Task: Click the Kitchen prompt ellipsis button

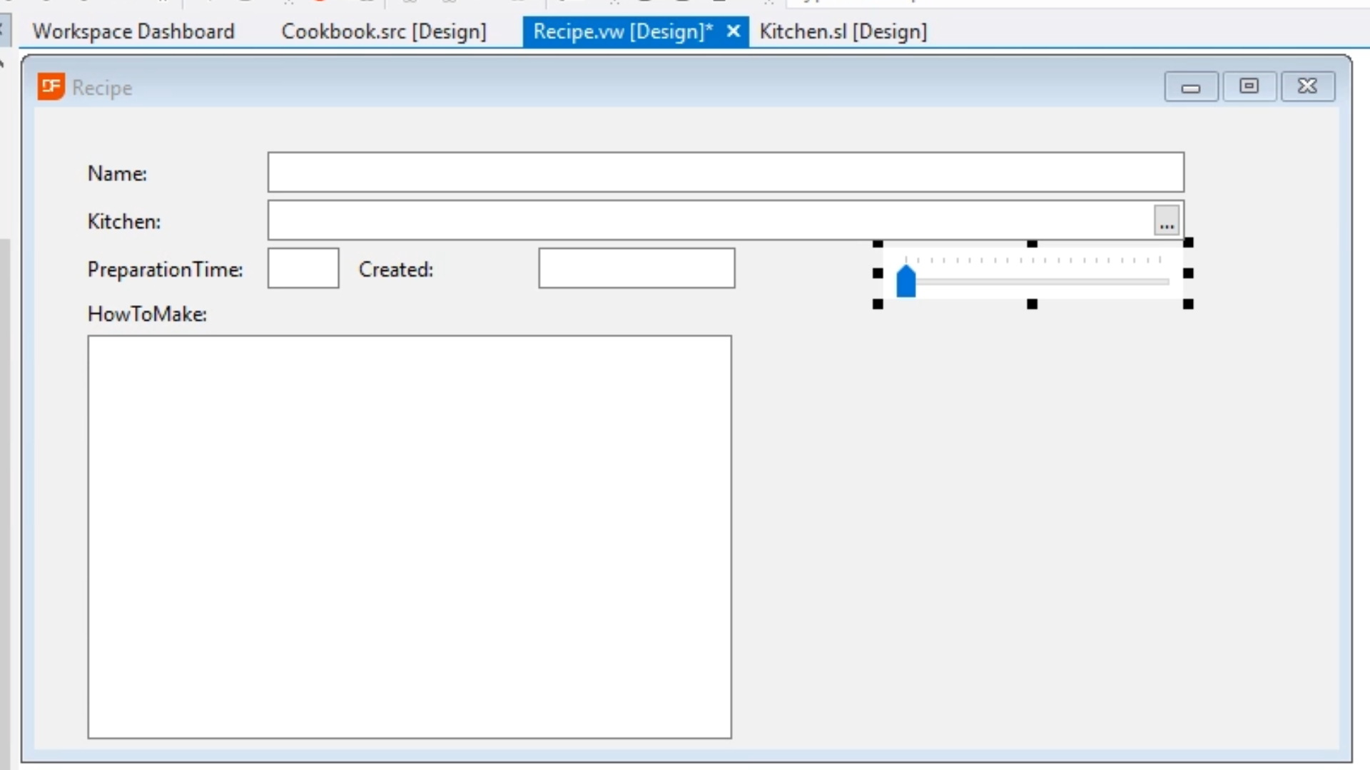Action: click(1166, 220)
